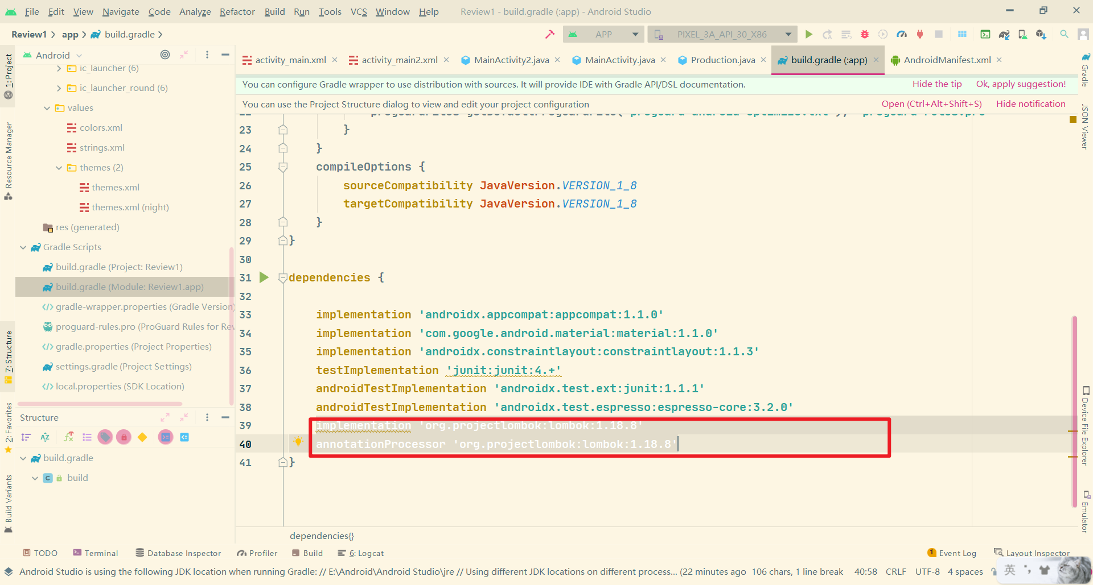Toggle Show non-public lock icon in Structure
Viewport: 1093px width, 585px height.
124,437
